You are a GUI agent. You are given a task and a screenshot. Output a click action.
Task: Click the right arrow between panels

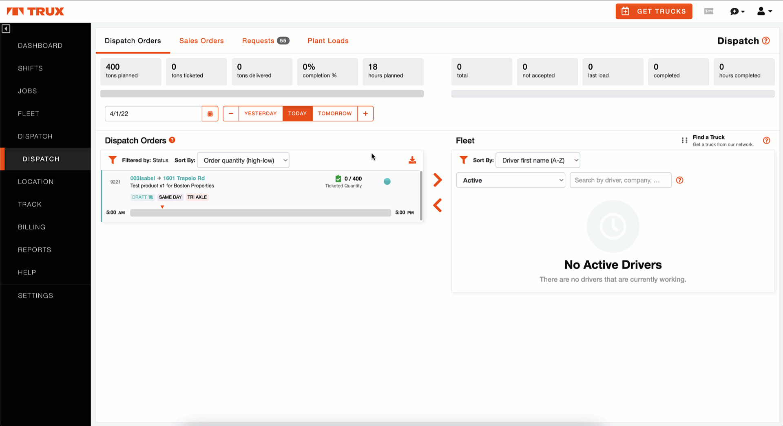click(x=438, y=180)
